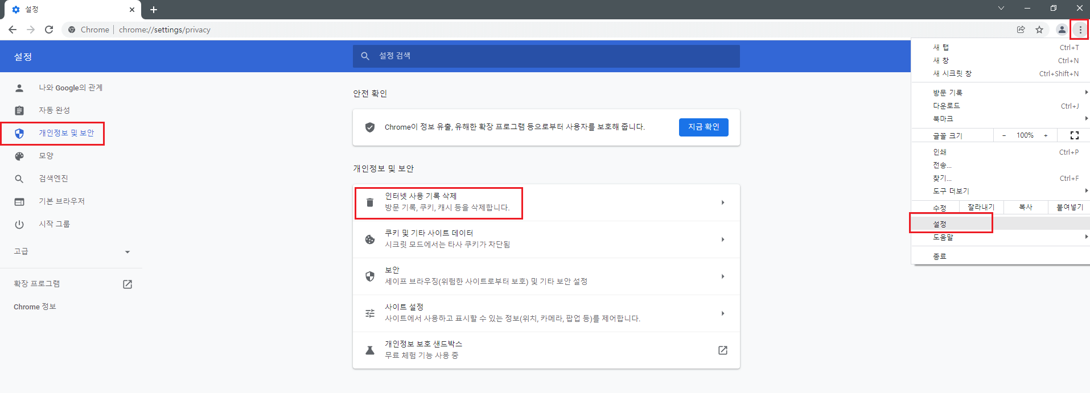Reload the page with refresh icon
Image resolution: width=1090 pixels, height=393 pixels.
pos(49,30)
